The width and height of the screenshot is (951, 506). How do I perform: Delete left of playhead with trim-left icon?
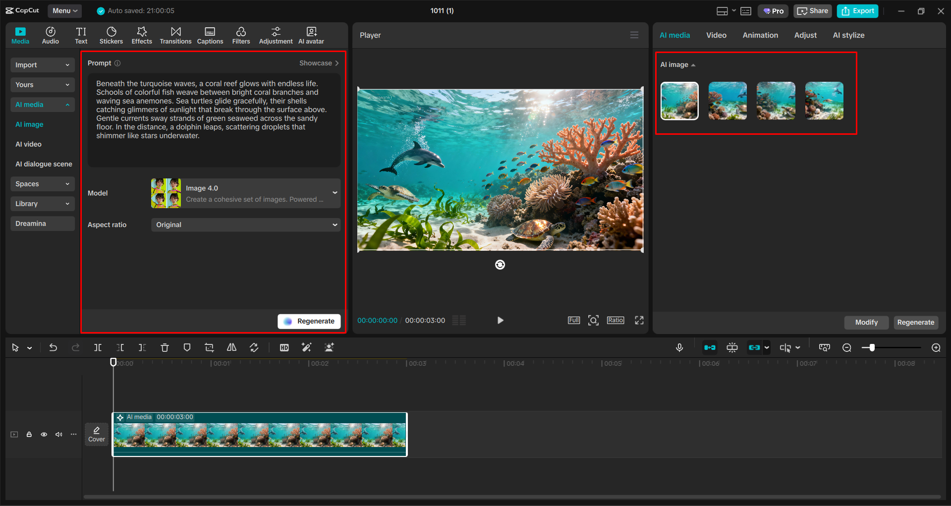click(x=120, y=347)
